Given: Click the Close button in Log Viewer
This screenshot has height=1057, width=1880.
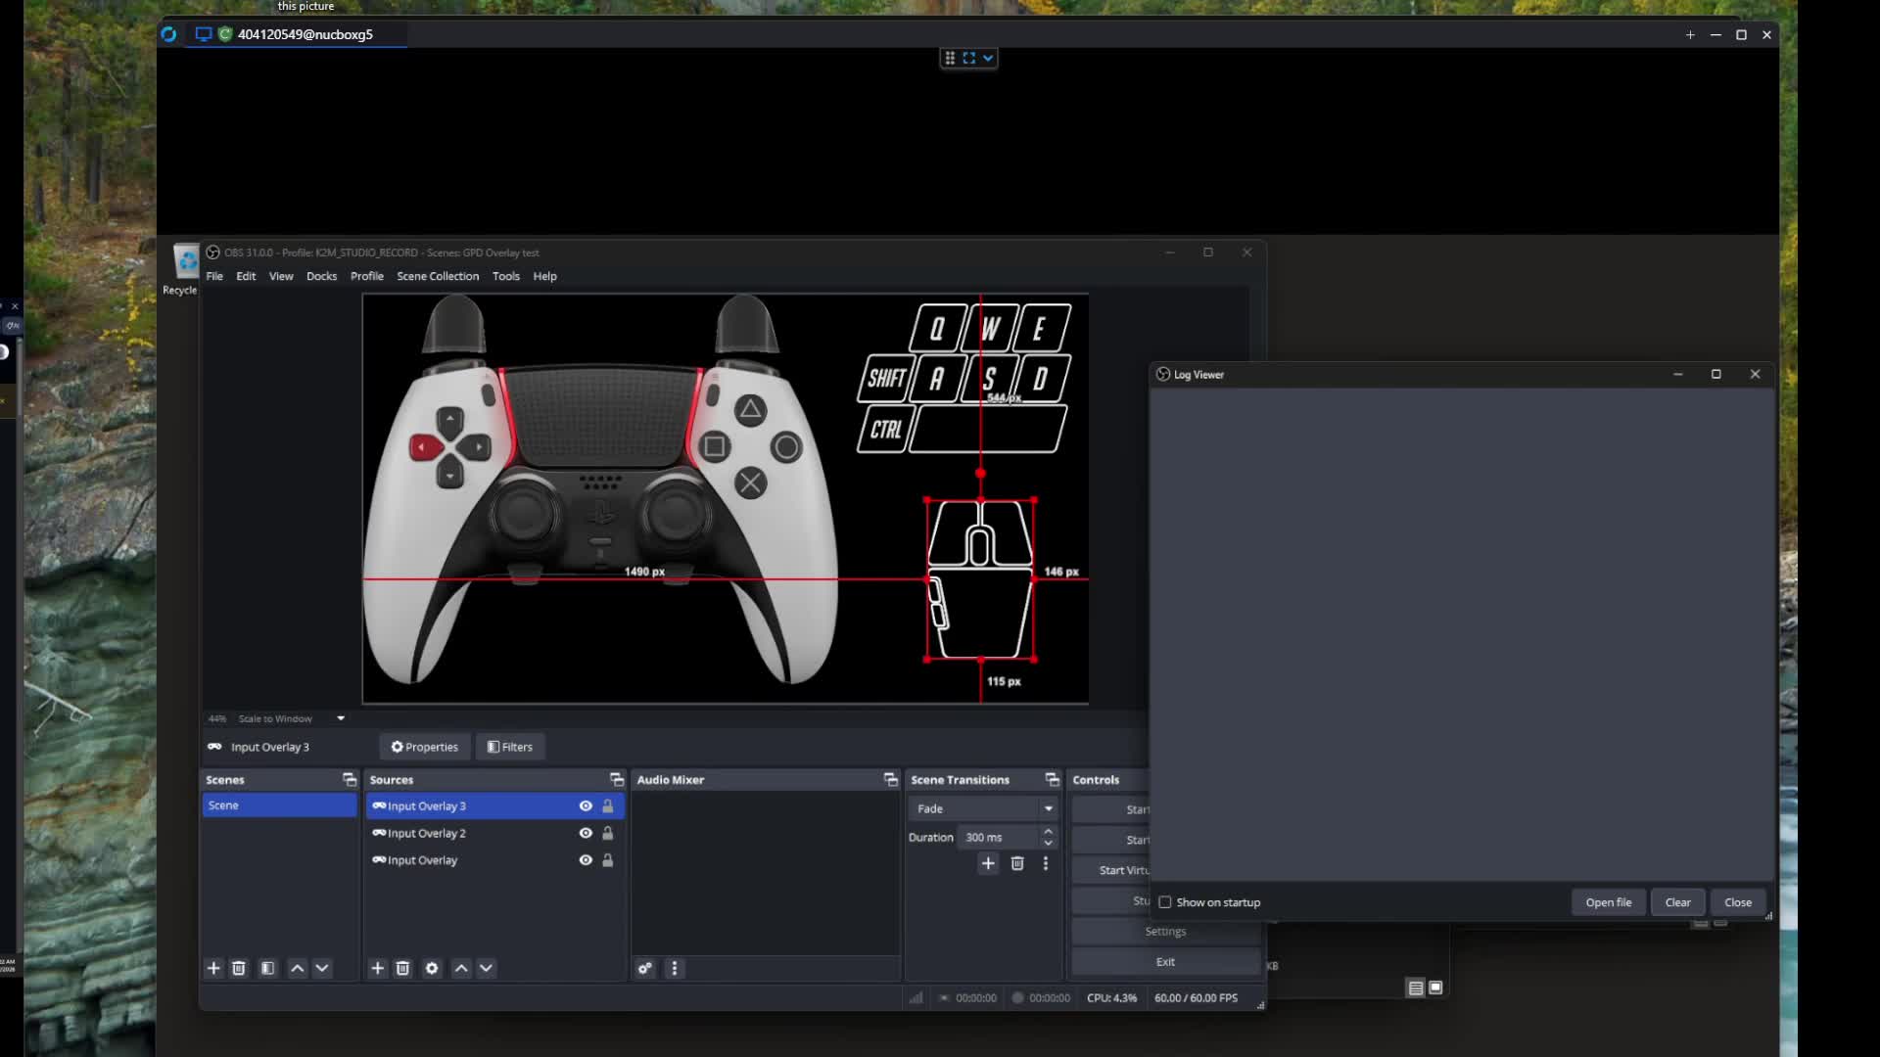Looking at the screenshot, I should (1738, 902).
